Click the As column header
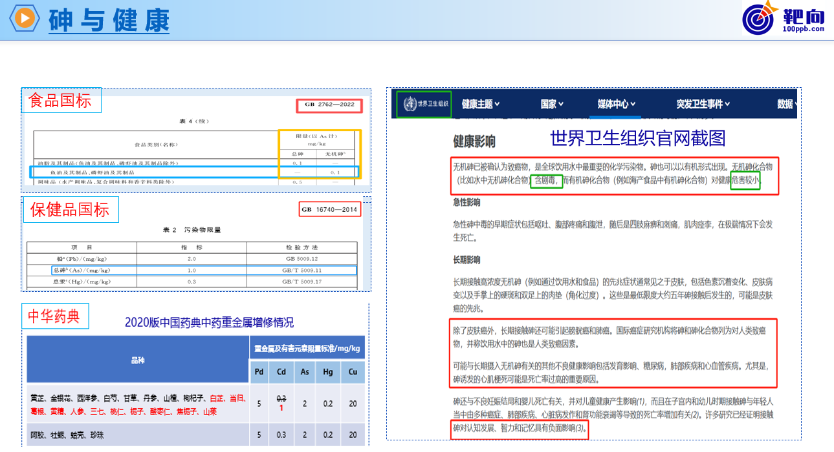The height and width of the screenshot is (452, 834). click(x=305, y=372)
